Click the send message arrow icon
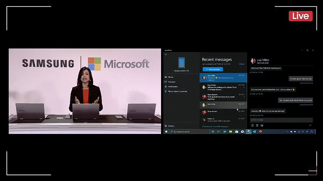323x181 pixels. coord(310,125)
